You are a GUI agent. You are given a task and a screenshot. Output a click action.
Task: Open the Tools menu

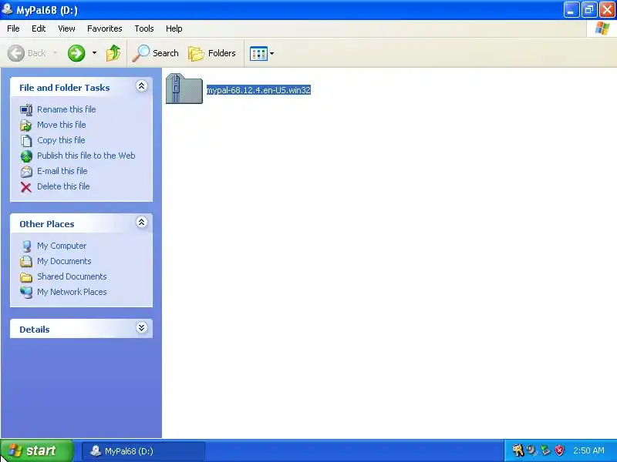144,28
